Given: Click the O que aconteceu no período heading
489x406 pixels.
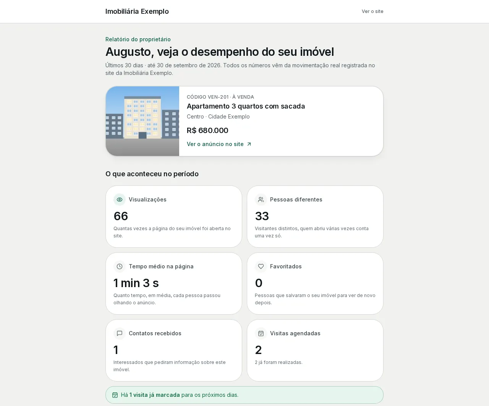Looking at the screenshot, I should point(152,174).
